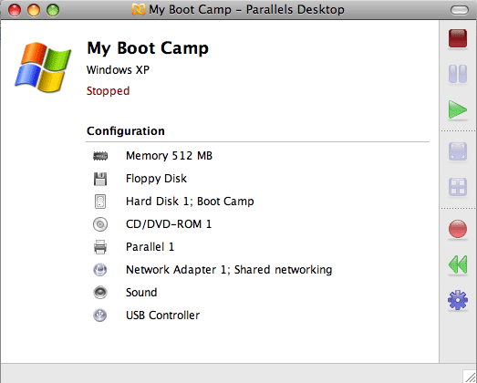The width and height of the screenshot is (477, 383).
Task: Open configuration editor with blue gear icon
Action: [x=458, y=300]
